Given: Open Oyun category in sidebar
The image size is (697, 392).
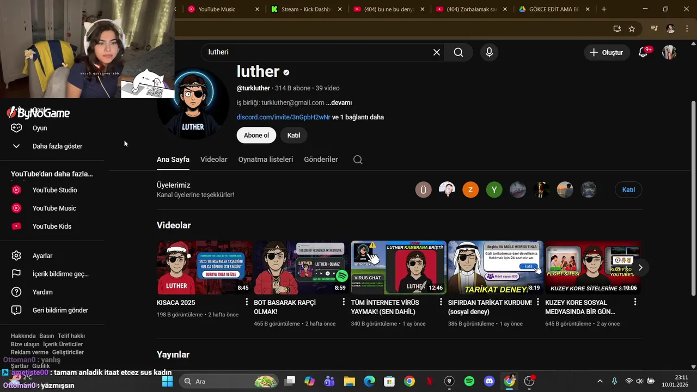Looking at the screenshot, I should (52, 128).
